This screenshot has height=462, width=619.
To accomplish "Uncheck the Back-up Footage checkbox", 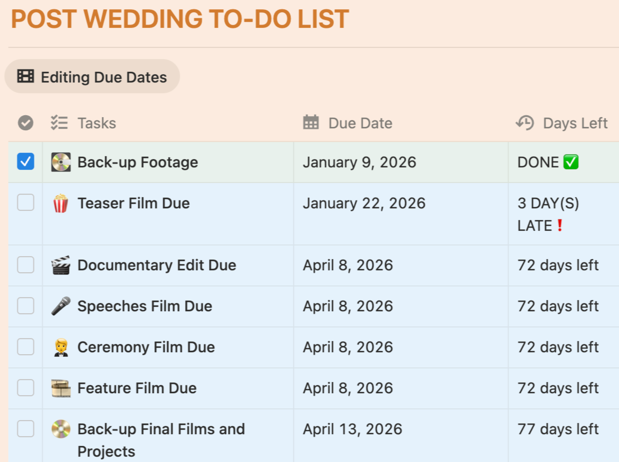I will point(25,161).
